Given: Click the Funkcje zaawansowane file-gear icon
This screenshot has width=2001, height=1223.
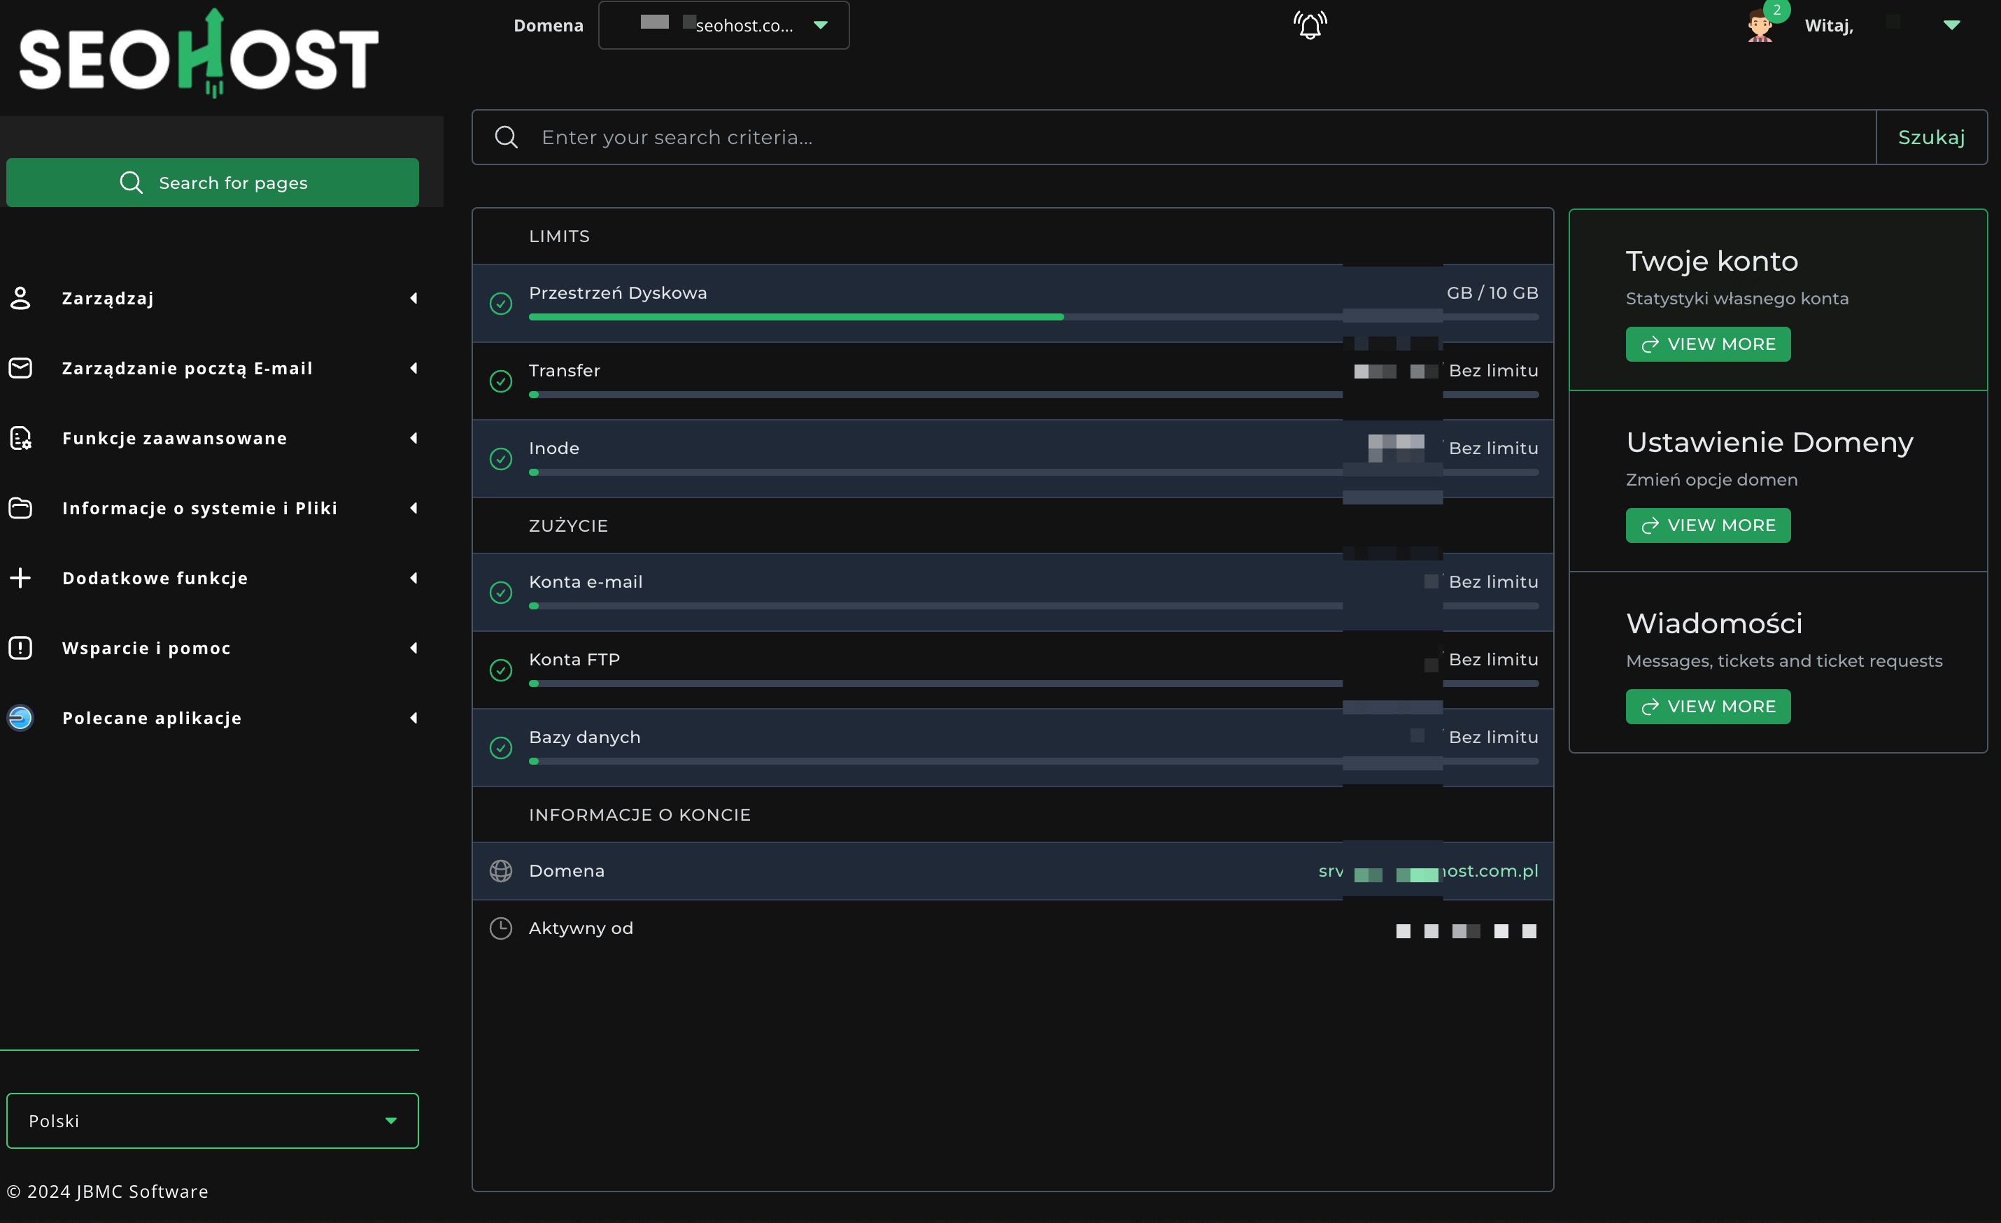Looking at the screenshot, I should [20, 439].
